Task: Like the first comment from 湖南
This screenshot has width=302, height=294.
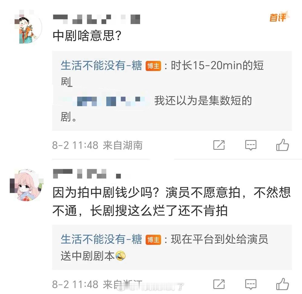Action: (x=282, y=145)
